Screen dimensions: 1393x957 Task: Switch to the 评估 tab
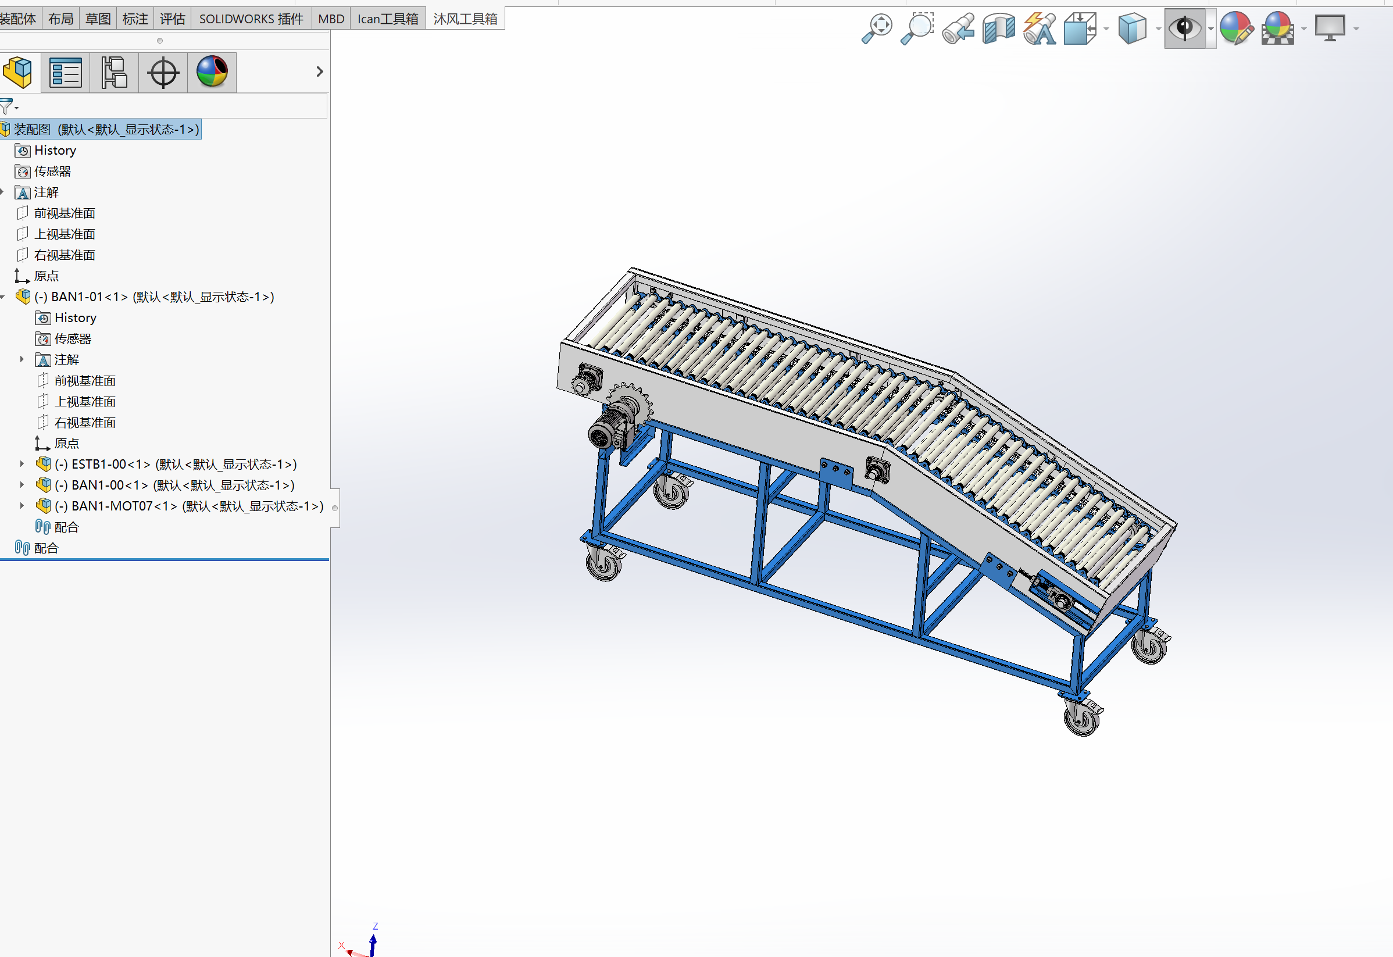coord(172,19)
